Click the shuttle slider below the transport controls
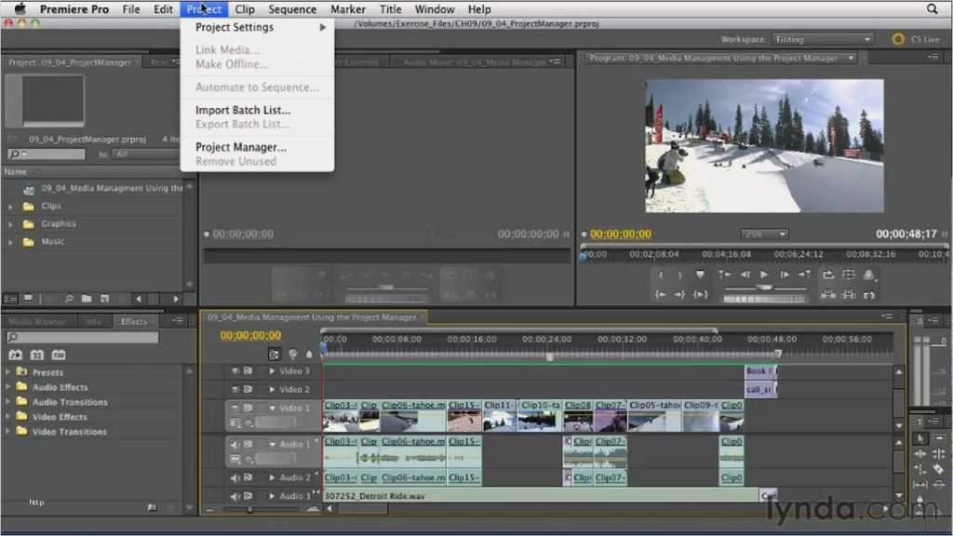 [765, 288]
